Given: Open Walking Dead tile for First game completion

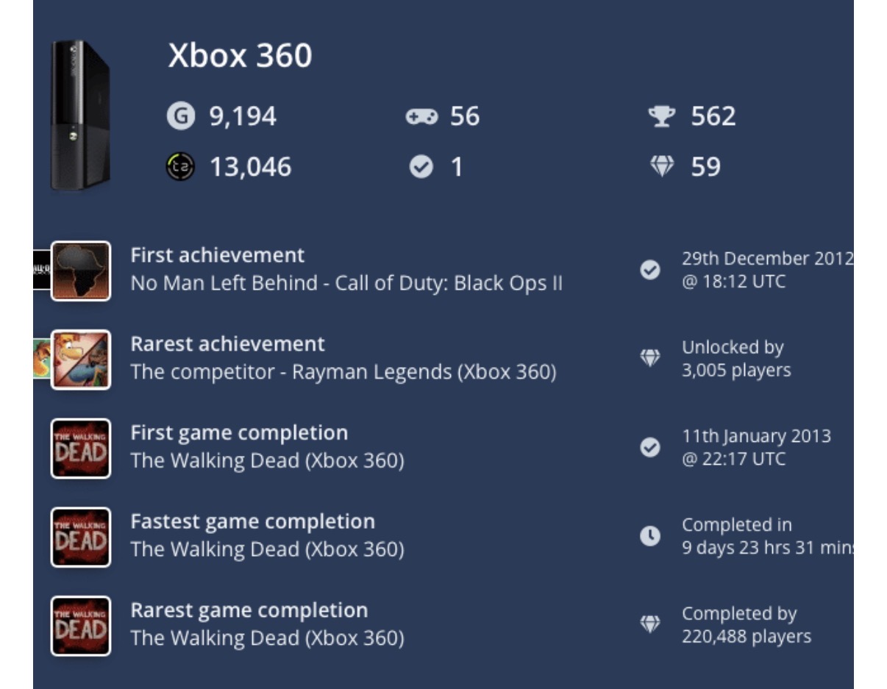Looking at the screenshot, I should tap(80, 449).
